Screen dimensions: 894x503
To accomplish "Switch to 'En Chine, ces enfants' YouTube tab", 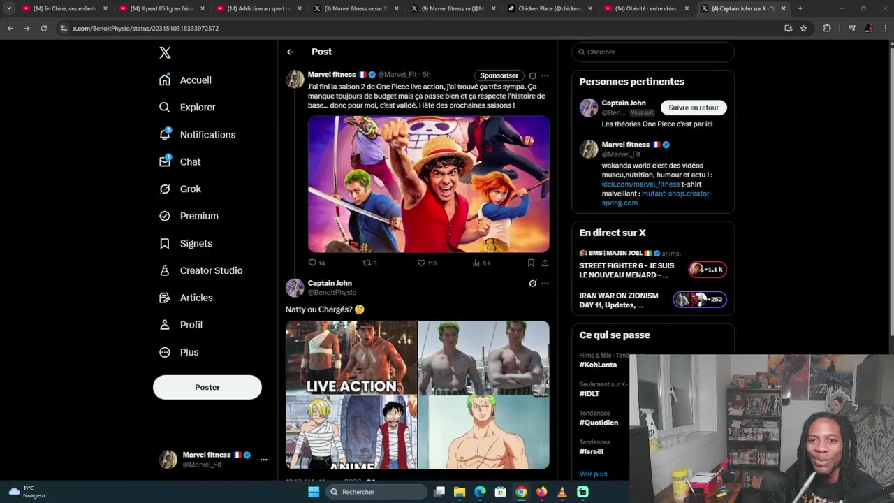I will pyautogui.click(x=65, y=8).
